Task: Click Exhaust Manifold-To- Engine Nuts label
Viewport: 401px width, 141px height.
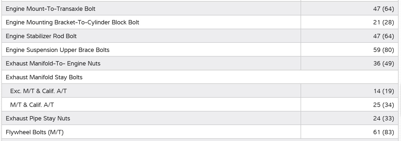Action: click(x=53, y=64)
